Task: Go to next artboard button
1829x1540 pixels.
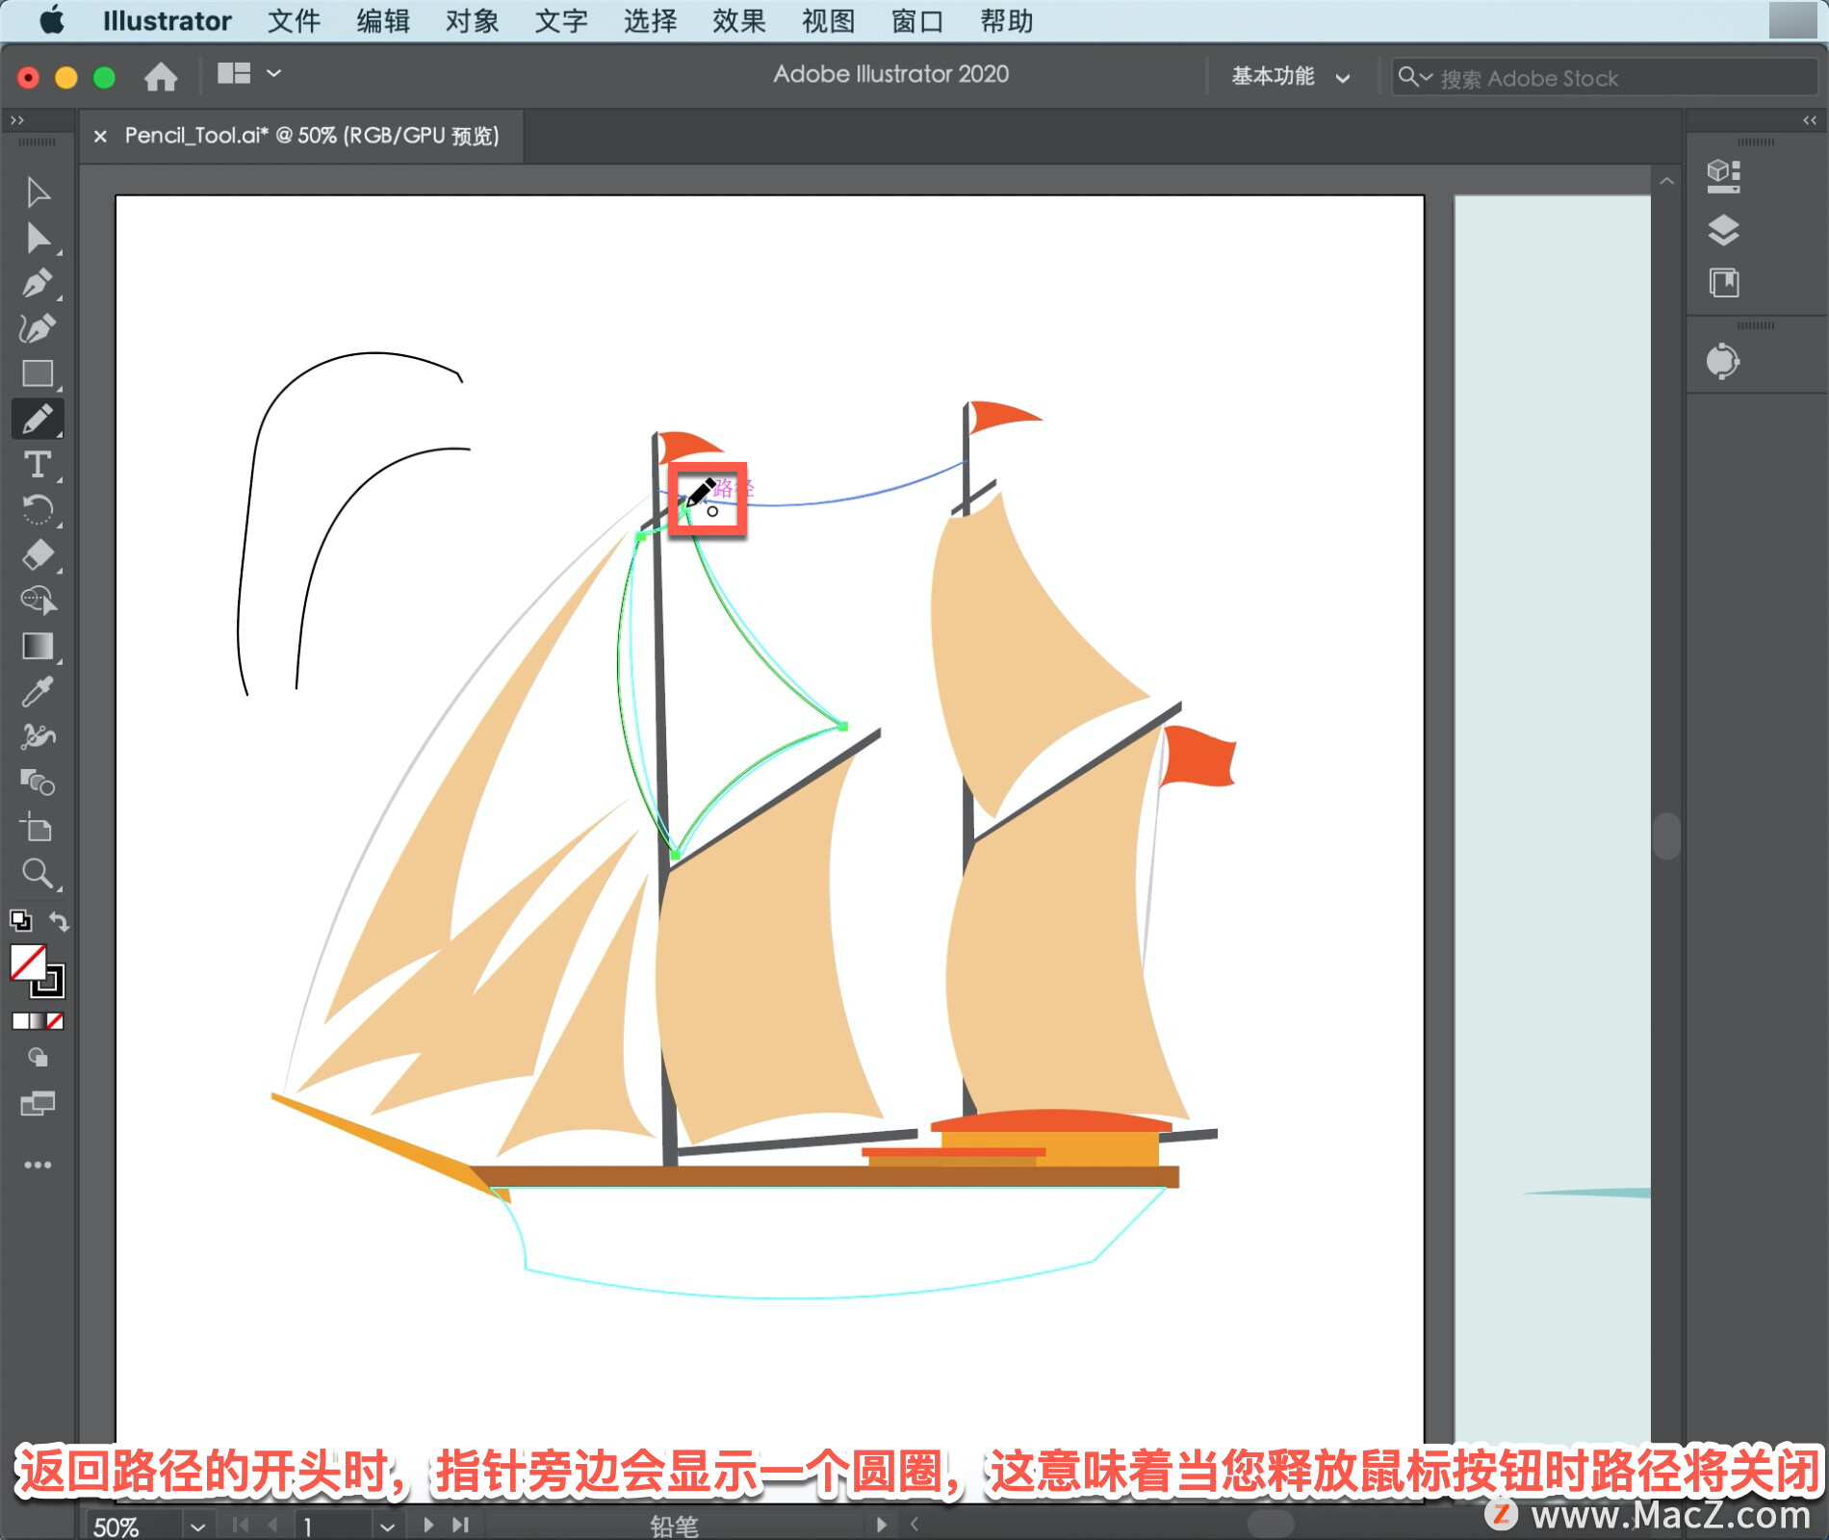Action: (x=428, y=1525)
